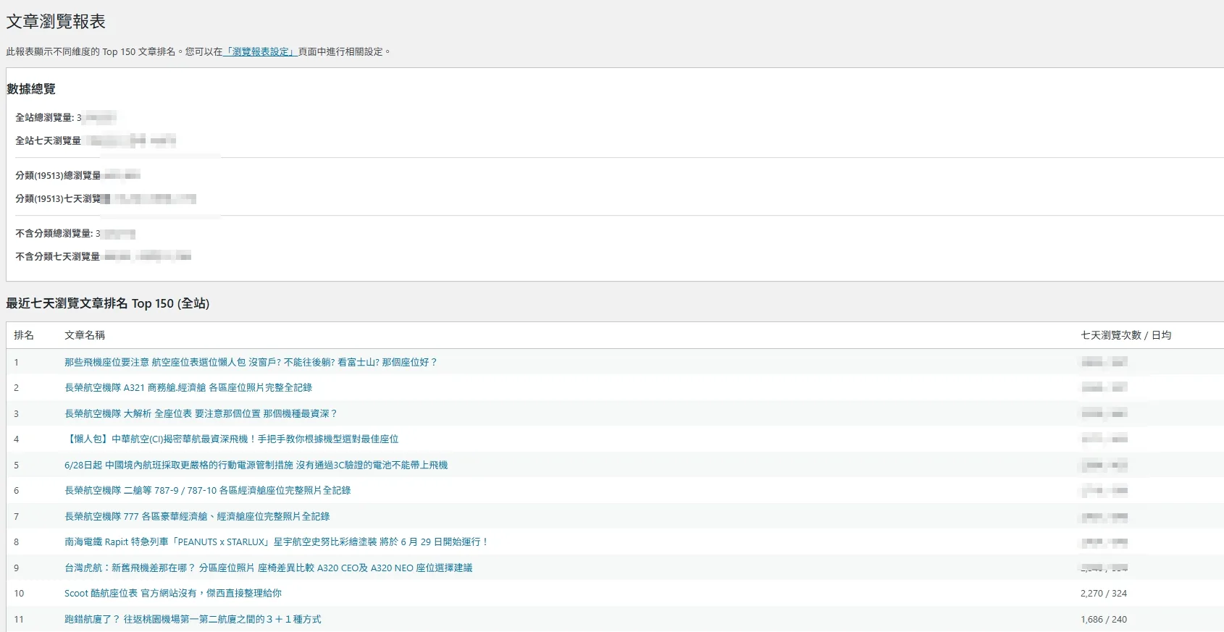Click the 分類(19513)七天瀏覽 label
The image size is (1224, 632).
pos(58,198)
